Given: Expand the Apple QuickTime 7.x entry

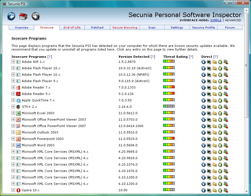Looking at the screenshot, I should pos(13,100).
